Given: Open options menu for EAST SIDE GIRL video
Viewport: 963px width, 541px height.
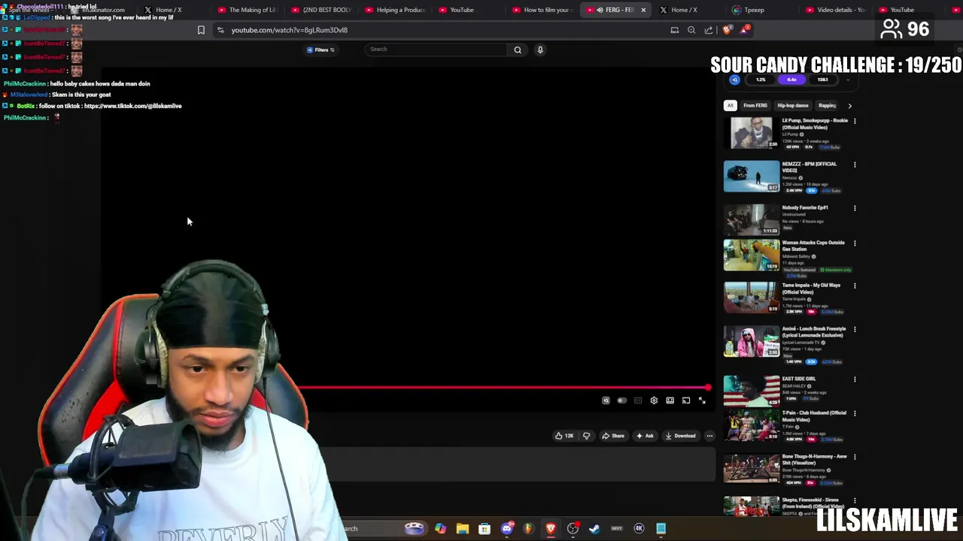Looking at the screenshot, I should 855,379.
